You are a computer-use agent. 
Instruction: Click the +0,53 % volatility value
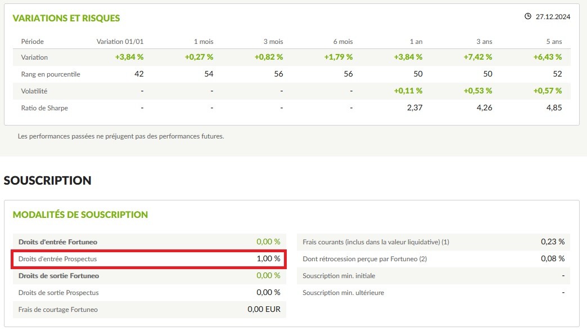477,91
